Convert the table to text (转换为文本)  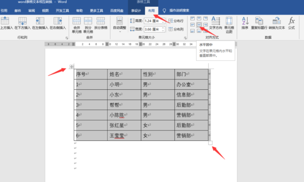click(277, 23)
